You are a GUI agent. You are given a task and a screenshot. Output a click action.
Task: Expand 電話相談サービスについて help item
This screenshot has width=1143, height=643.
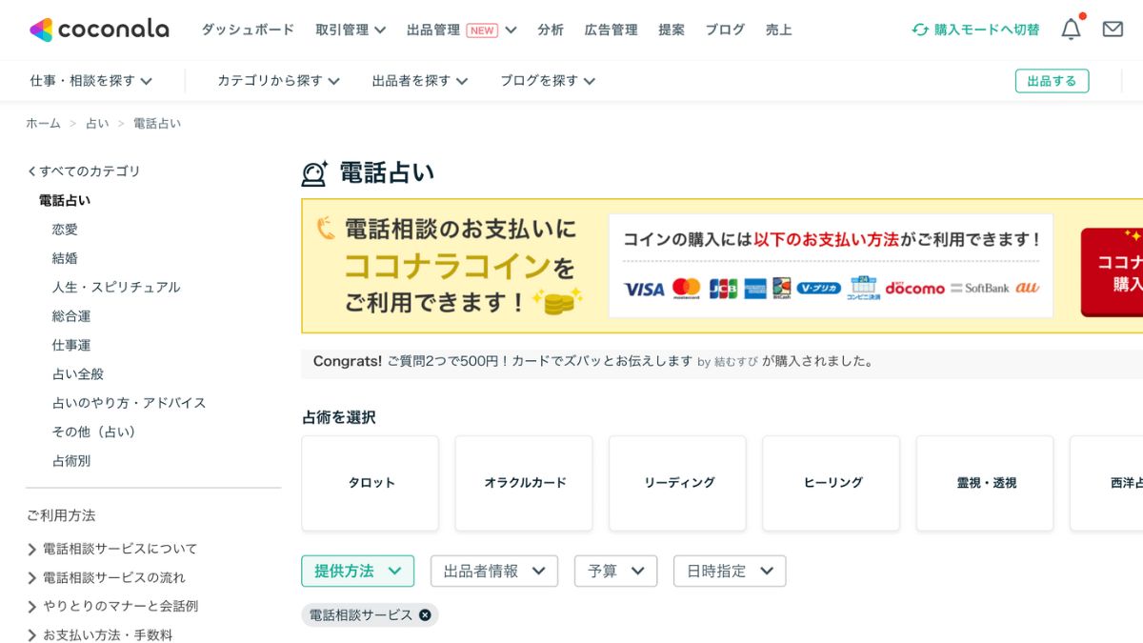coord(112,549)
